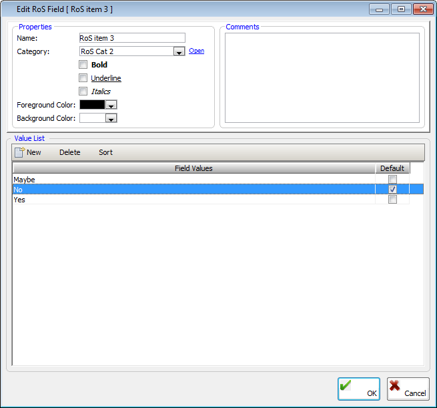Click the Open link next to Category
The height and width of the screenshot is (408, 437).
(x=196, y=51)
